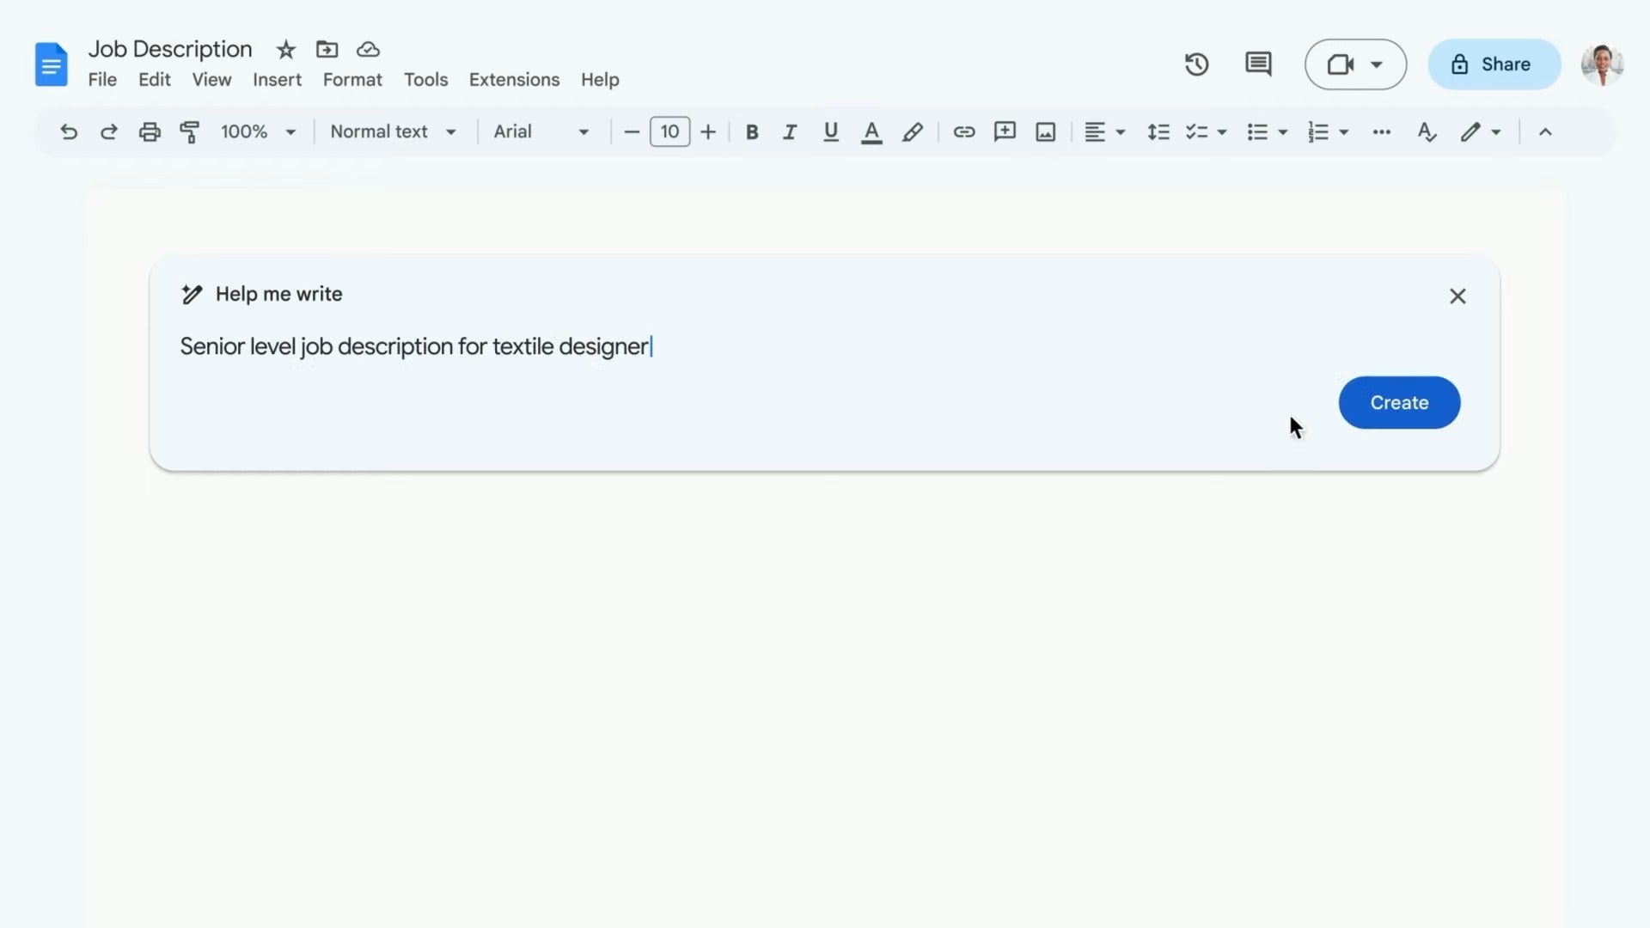Click the spell check icon
Image resolution: width=1650 pixels, height=928 pixels.
tap(1427, 131)
